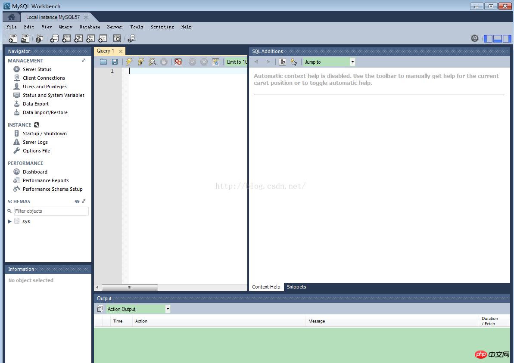
Task: Get context help for caret position icon
Action: pos(282,62)
